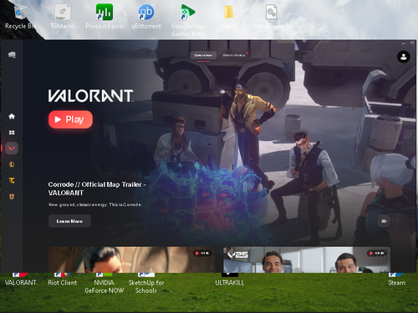
Task: Select the Legends of Runeterra sidebar icon
Action: click(12, 197)
